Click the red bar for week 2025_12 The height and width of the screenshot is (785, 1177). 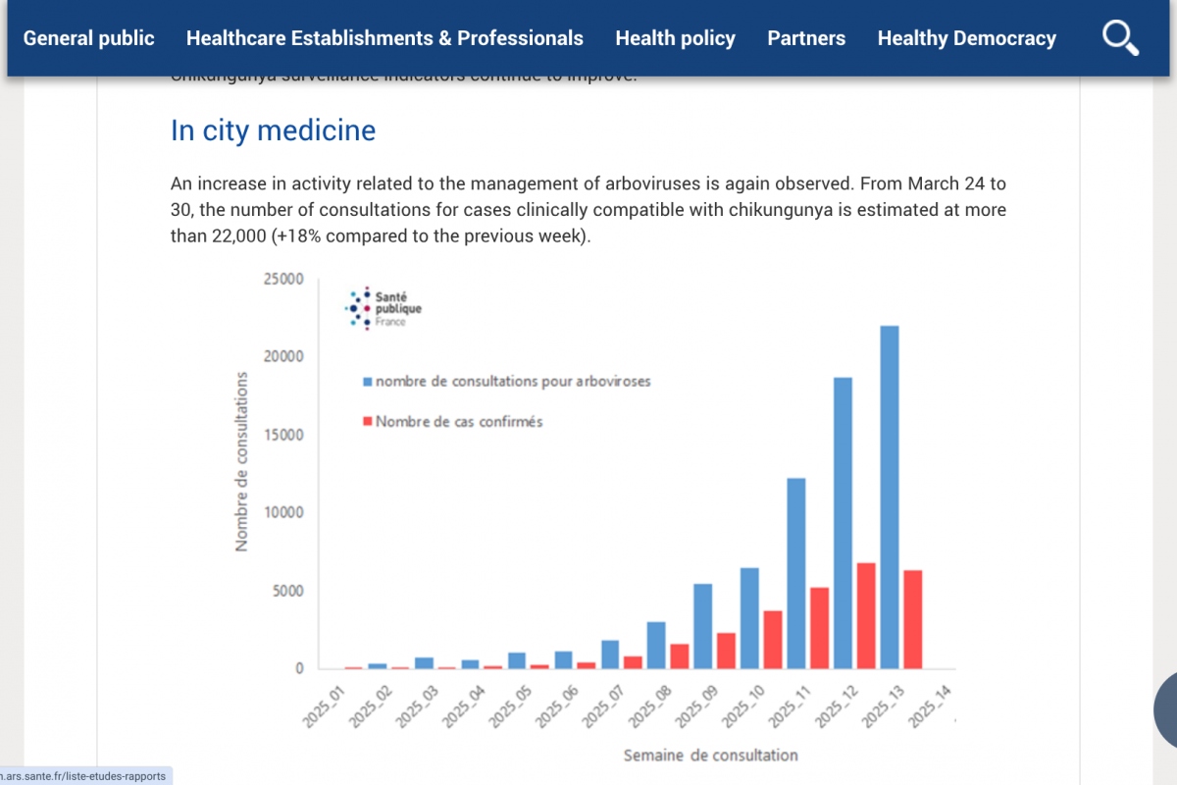coord(865,615)
